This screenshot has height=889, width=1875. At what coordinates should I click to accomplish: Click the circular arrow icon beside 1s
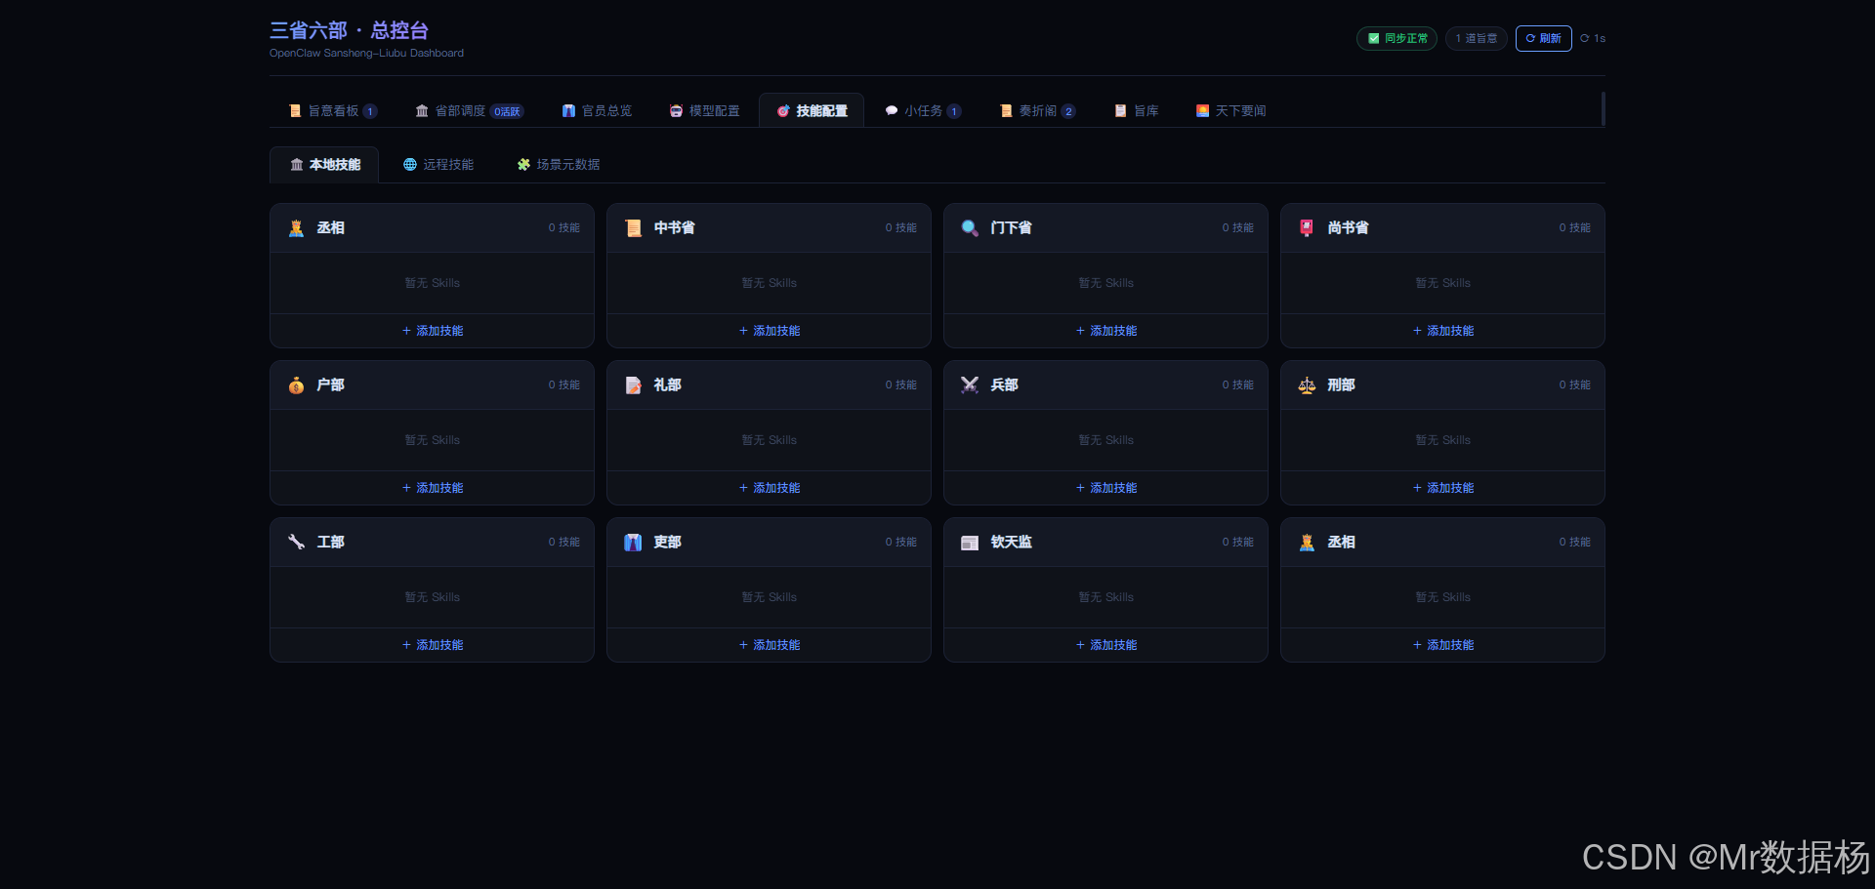coord(1585,39)
